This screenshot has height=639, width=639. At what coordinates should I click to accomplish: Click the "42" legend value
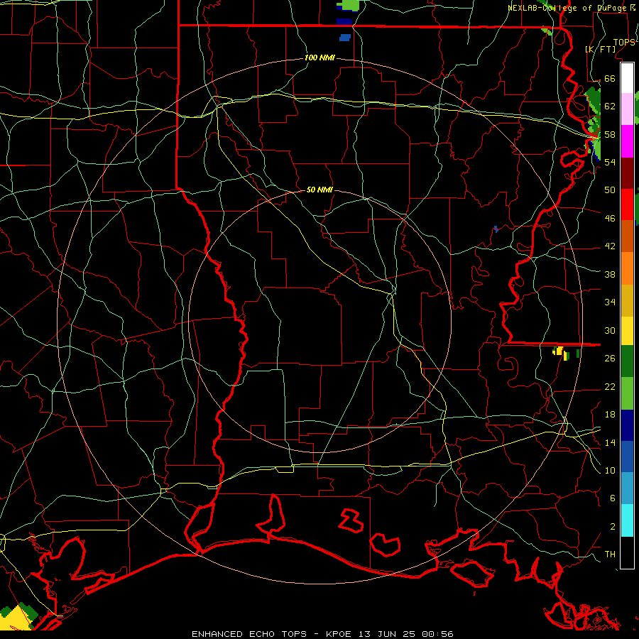[610, 246]
